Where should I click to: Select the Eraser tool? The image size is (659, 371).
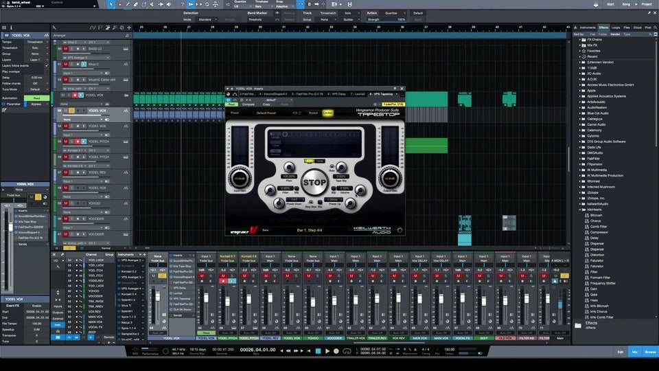tap(136, 4)
